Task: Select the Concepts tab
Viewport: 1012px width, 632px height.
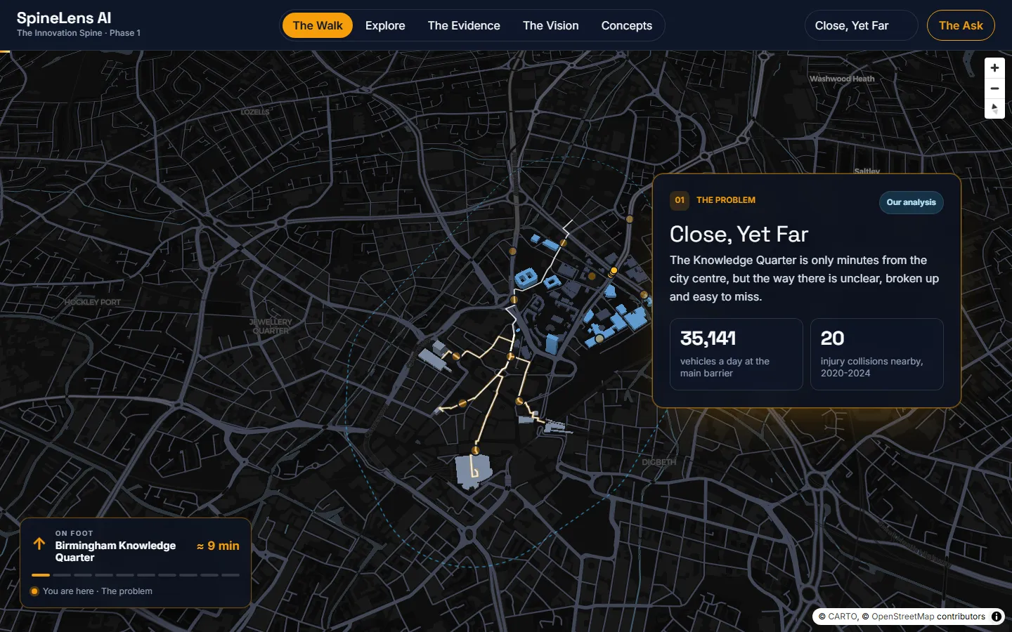Action: [x=627, y=26]
